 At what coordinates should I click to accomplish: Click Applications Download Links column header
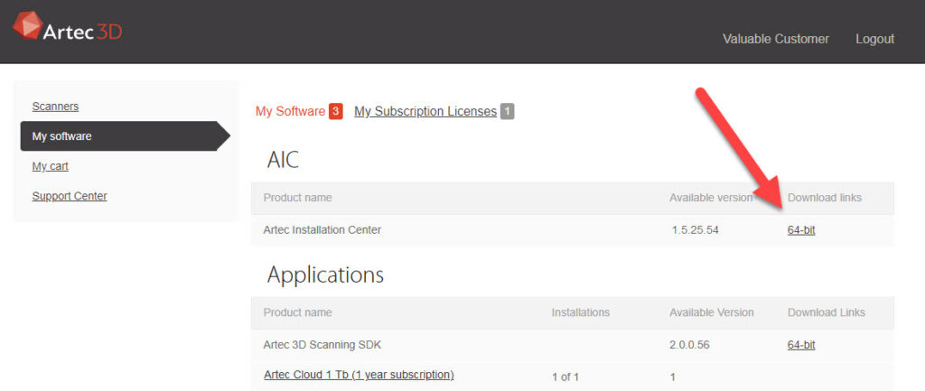pos(827,312)
